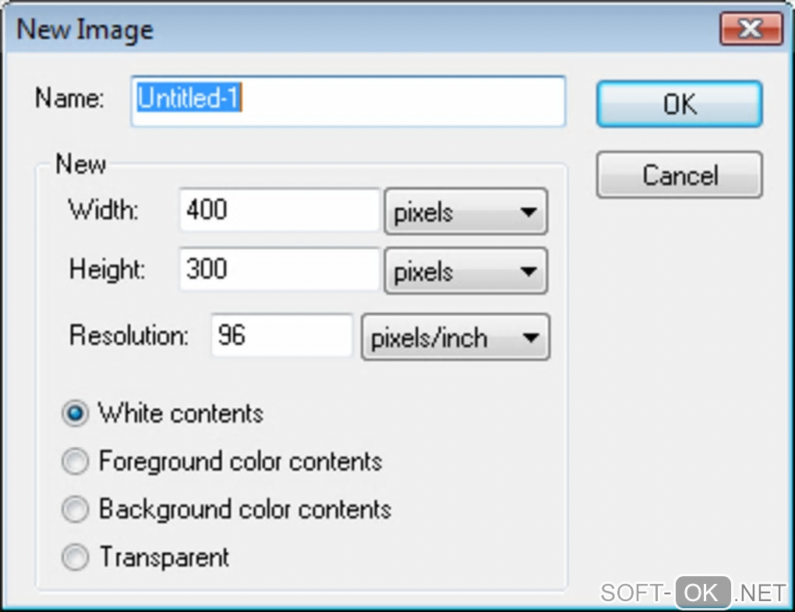Focus the Height value field
The height and width of the screenshot is (612, 795).
(x=279, y=269)
